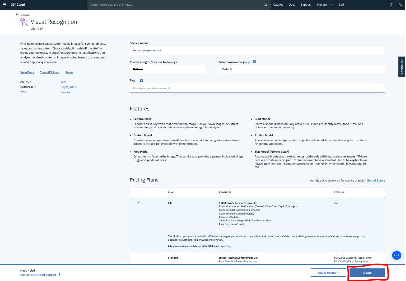406x281 pixels.
Task: Focus the Service name input field
Action: [x=257, y=51]
